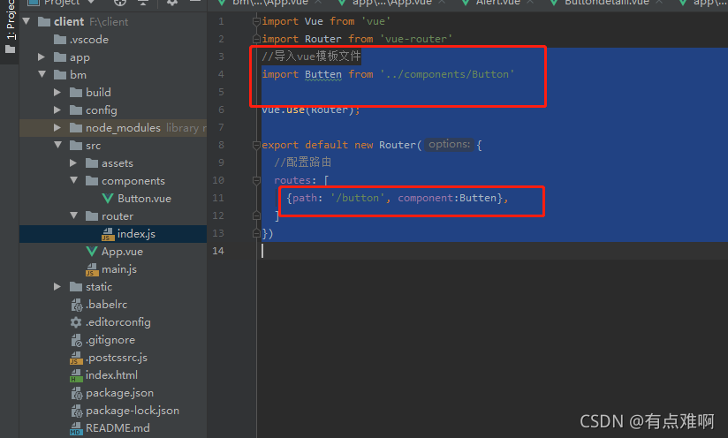Collapse the client root node arrow
Image resolution: width=728 pixels, height=438 pixels.
[x=27, y=21]
